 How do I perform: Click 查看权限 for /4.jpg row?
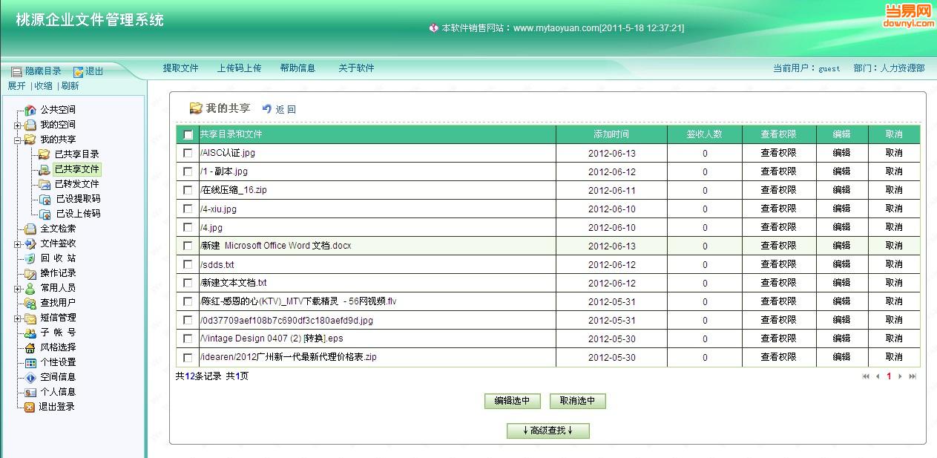pos(778,227)
